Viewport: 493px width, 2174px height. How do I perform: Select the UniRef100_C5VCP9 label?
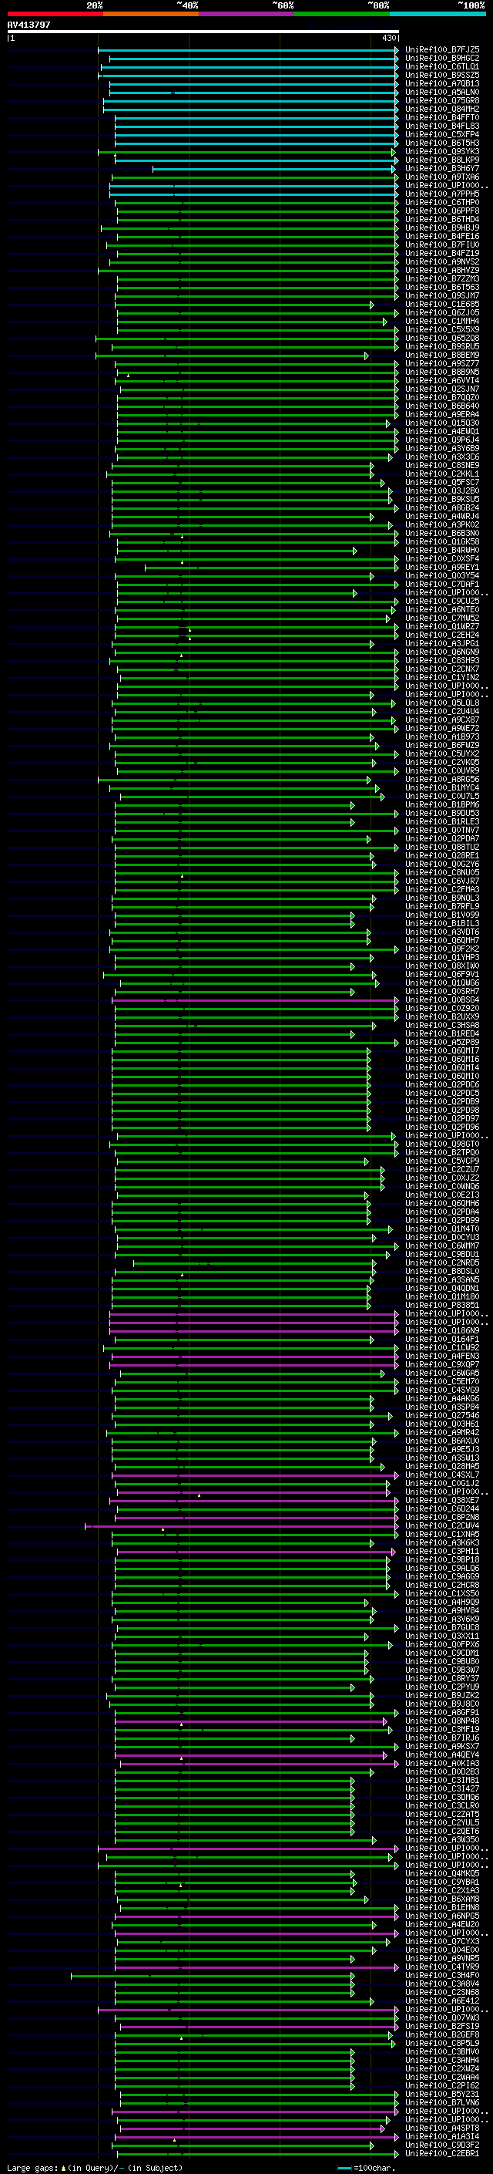pyautogui.click(x=442, y=1161)
